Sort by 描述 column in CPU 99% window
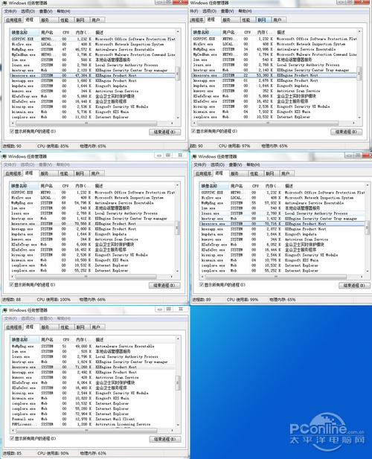The width and height of the screenshot is (372, 459). [324, 185]
